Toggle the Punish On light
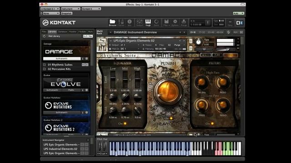Screen dimensions: 291x163 pos(171,118)
